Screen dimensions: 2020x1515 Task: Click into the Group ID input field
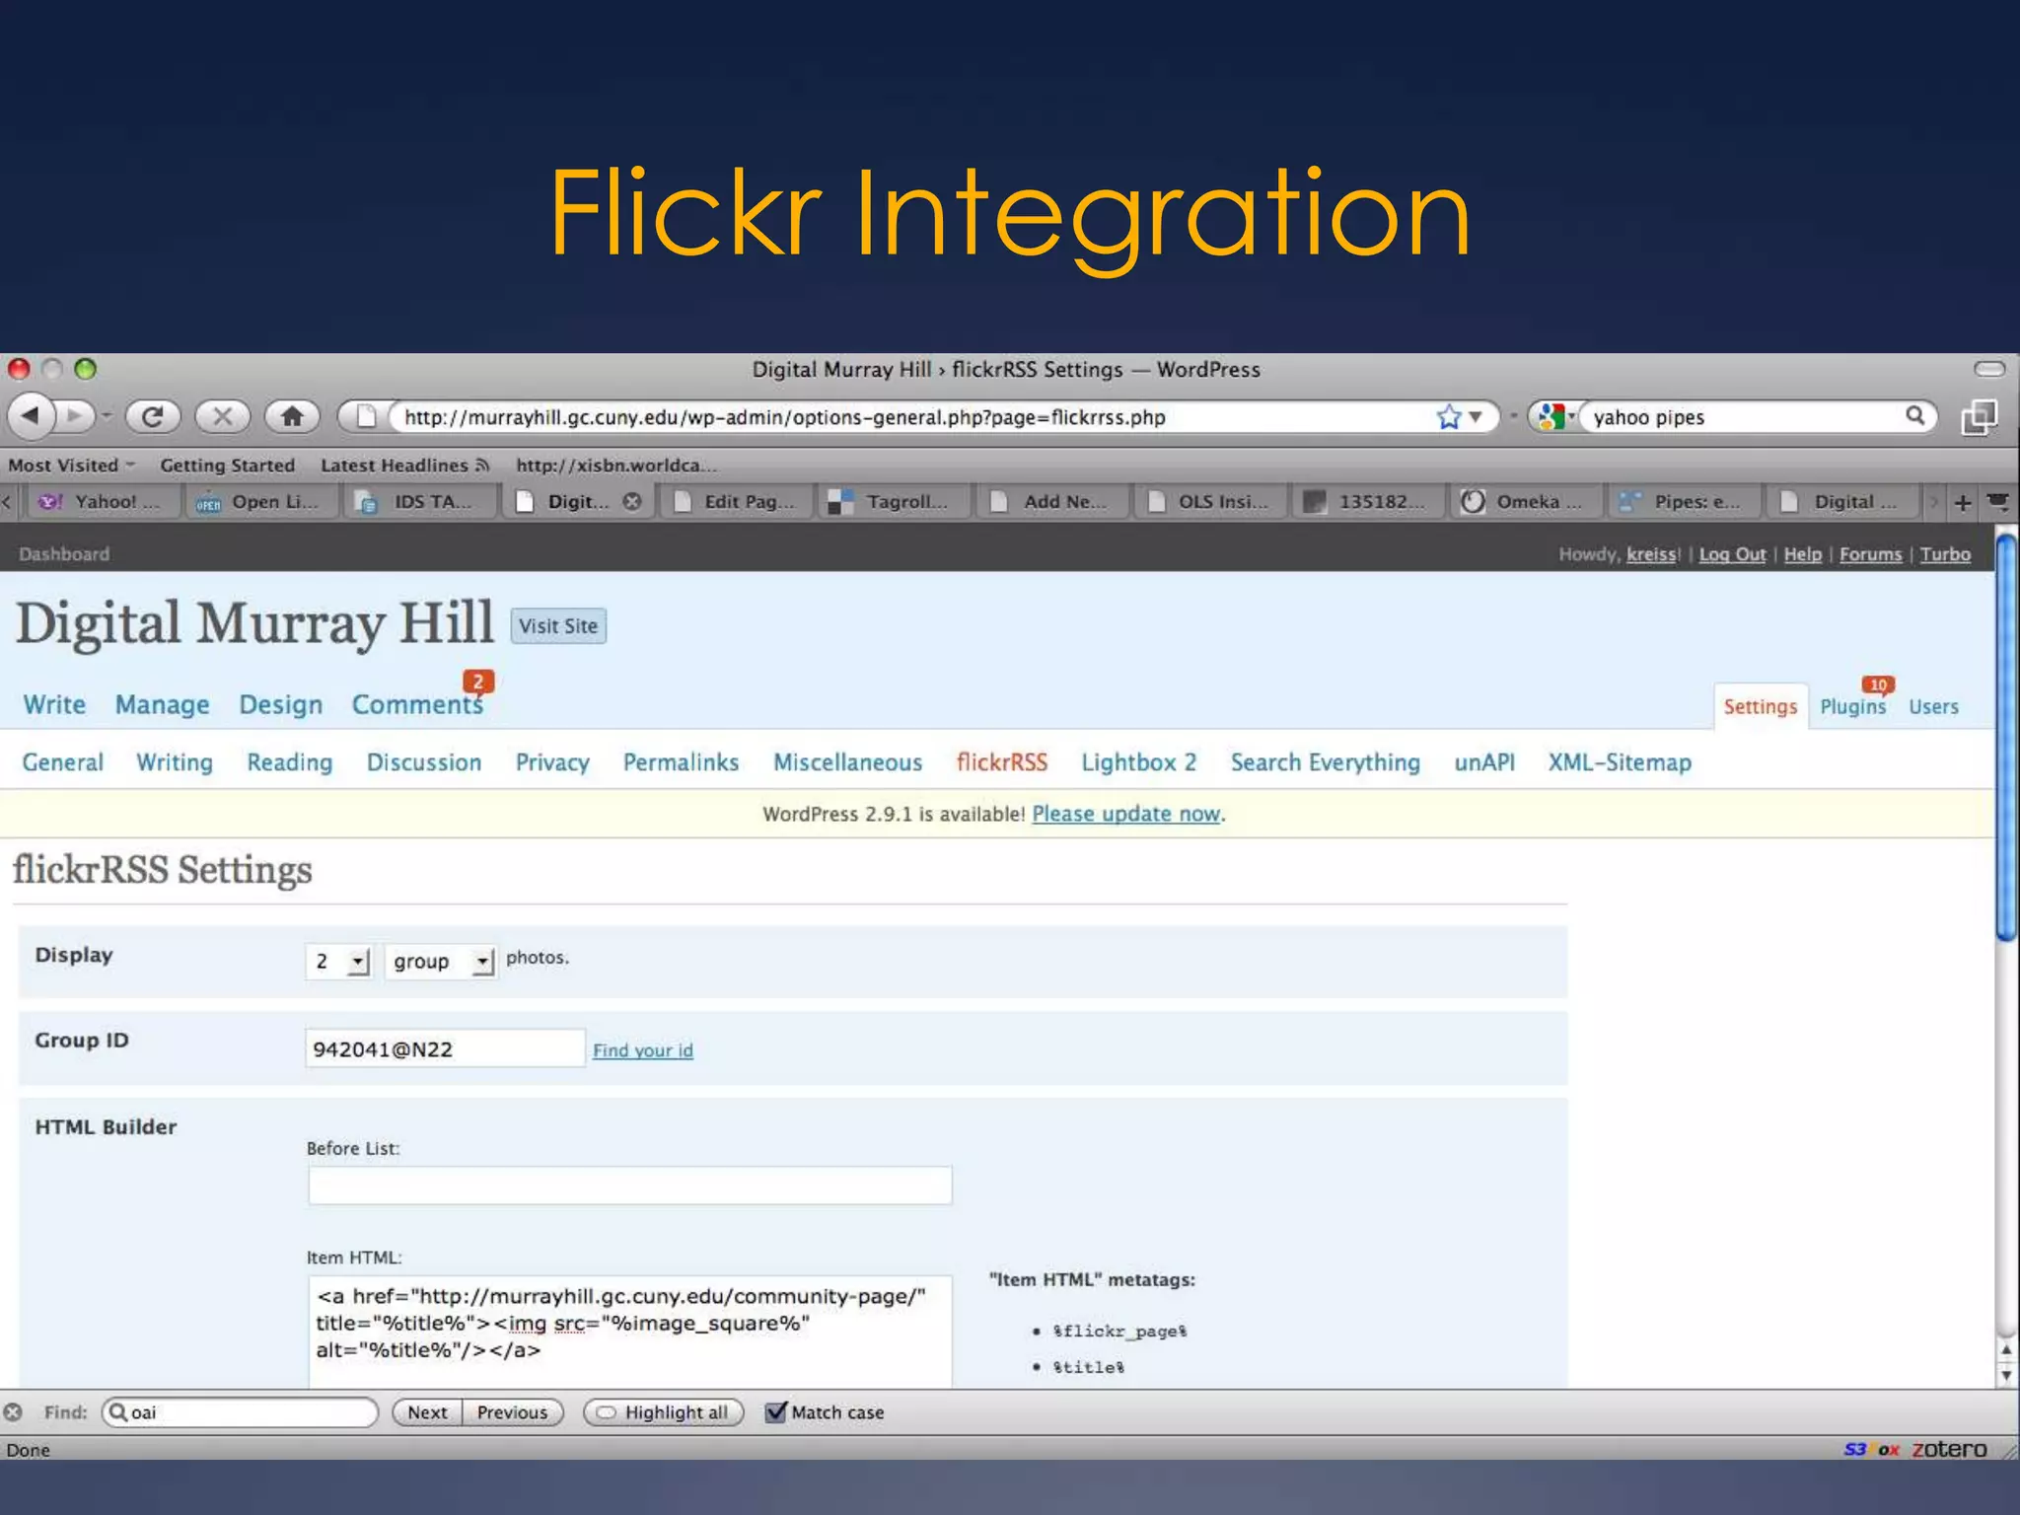click(445, 1048)
